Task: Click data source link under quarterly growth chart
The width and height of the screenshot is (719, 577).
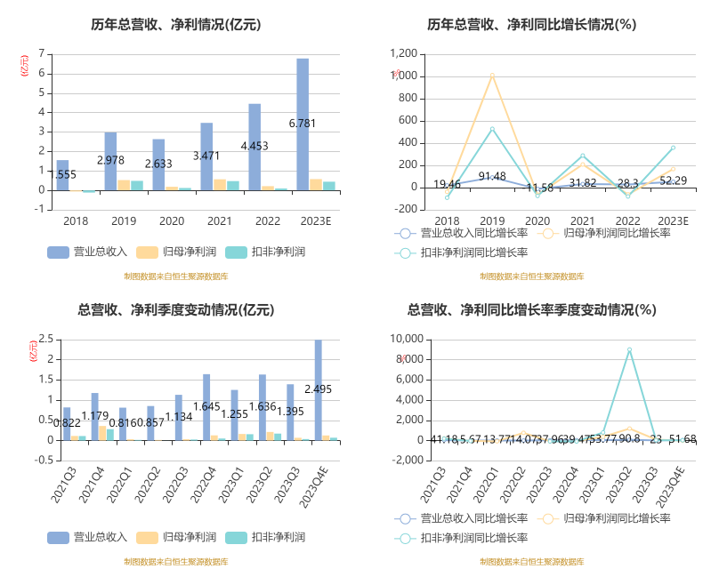Action: [x=531, y=561]
